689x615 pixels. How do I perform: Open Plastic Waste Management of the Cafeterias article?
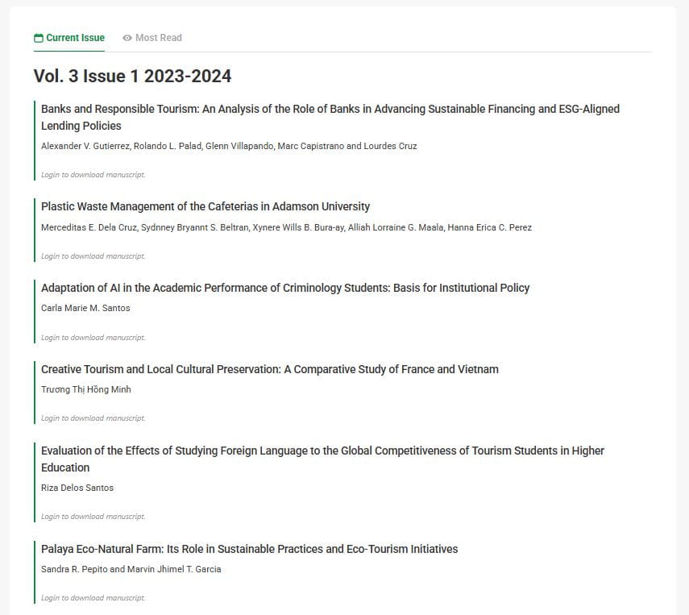(205, 206)
